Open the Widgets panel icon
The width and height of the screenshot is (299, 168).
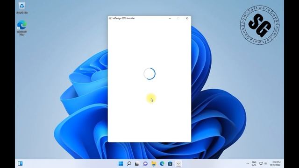(20, 164)
